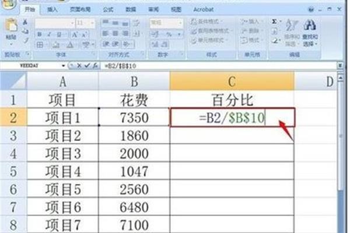Cut the selection with the scissors icon
The image size is (350, 233).
tap(25, 22)
